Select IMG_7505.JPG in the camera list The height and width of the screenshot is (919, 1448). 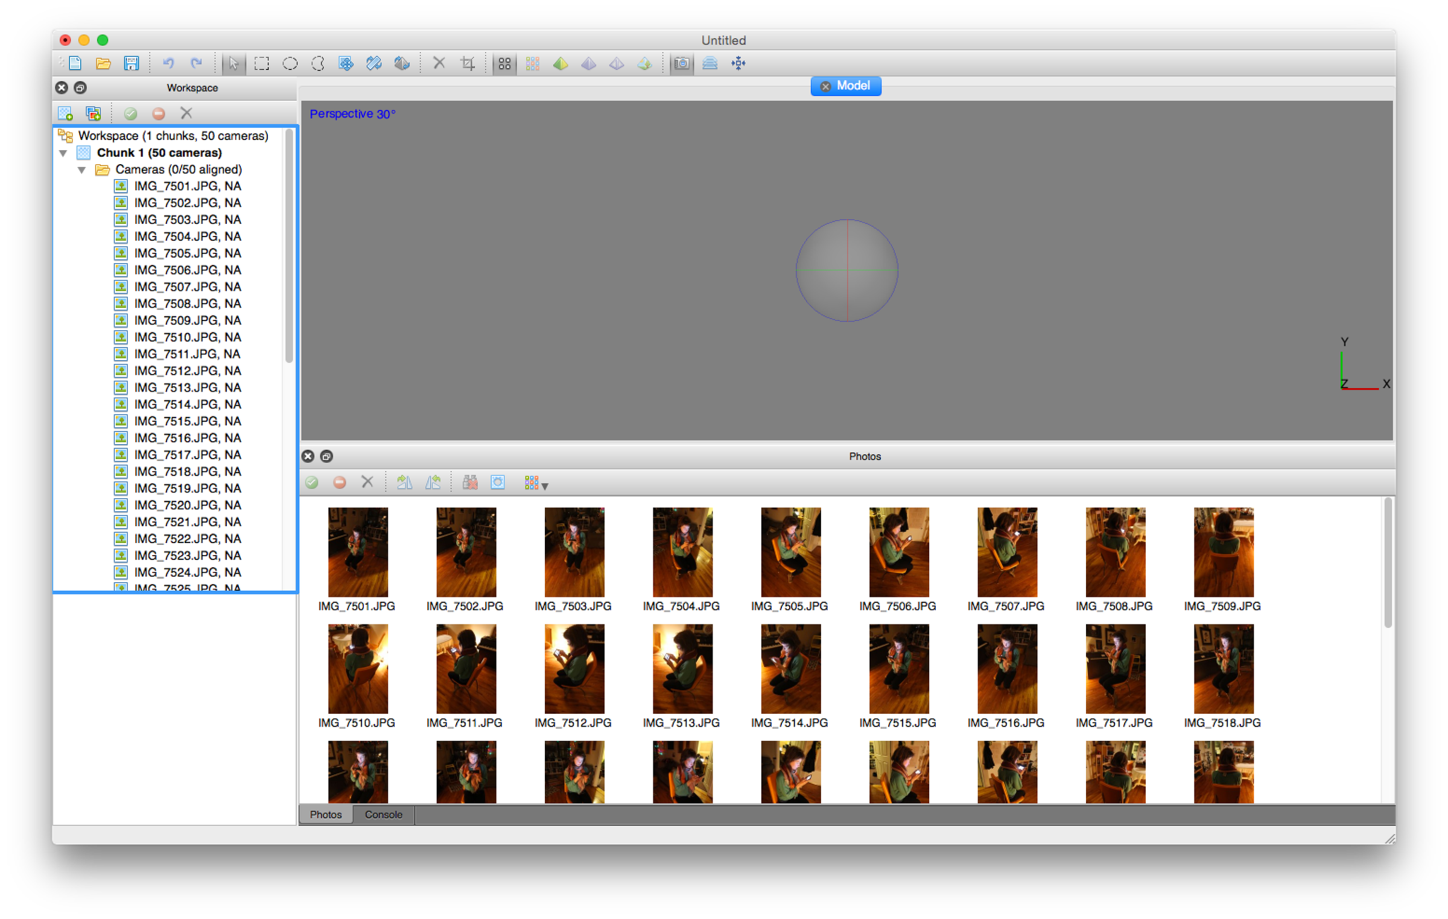point(187,253)
